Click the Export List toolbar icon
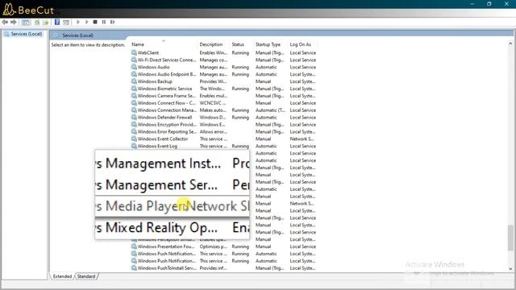Viewport: 516px width, 290px height. 46,22
